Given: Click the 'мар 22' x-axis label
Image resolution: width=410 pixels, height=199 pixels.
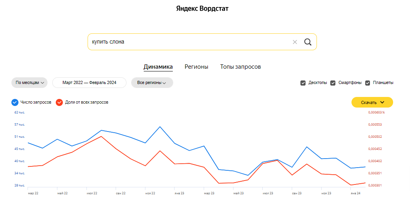Looking at the screenshot, I should pyautogui.click(x=33, y=193).
